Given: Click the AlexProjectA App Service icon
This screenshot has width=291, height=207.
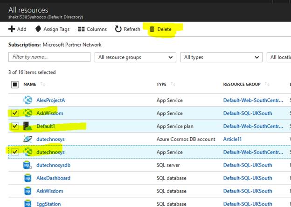Looking at the screenshot, I should 28,100.
